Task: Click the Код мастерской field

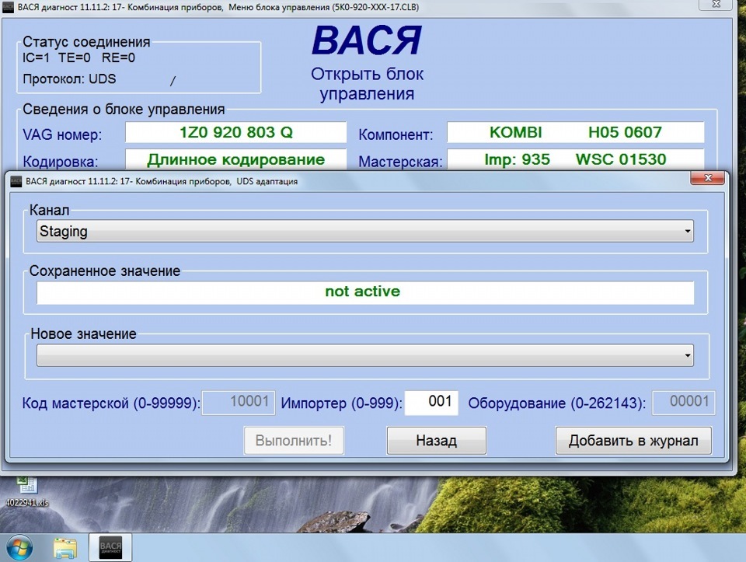Action: click(x=239, y=403)
